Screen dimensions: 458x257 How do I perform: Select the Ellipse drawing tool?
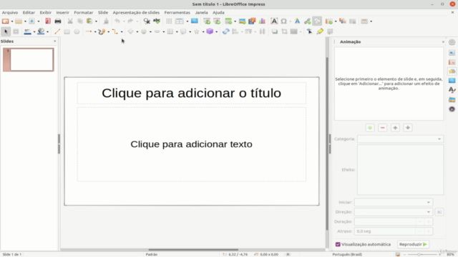77,31
